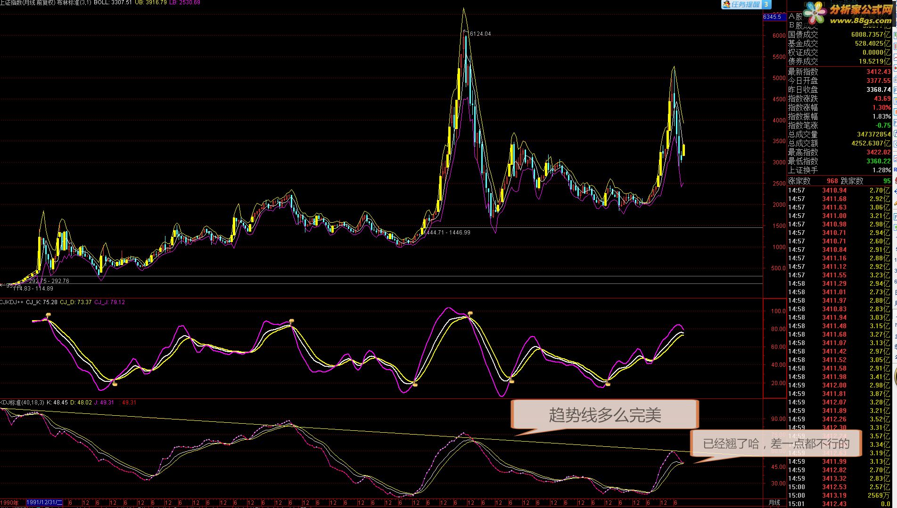897x508 pixels.
Task: Select the tick row priced 3413.32
Action: pos(839,478)
